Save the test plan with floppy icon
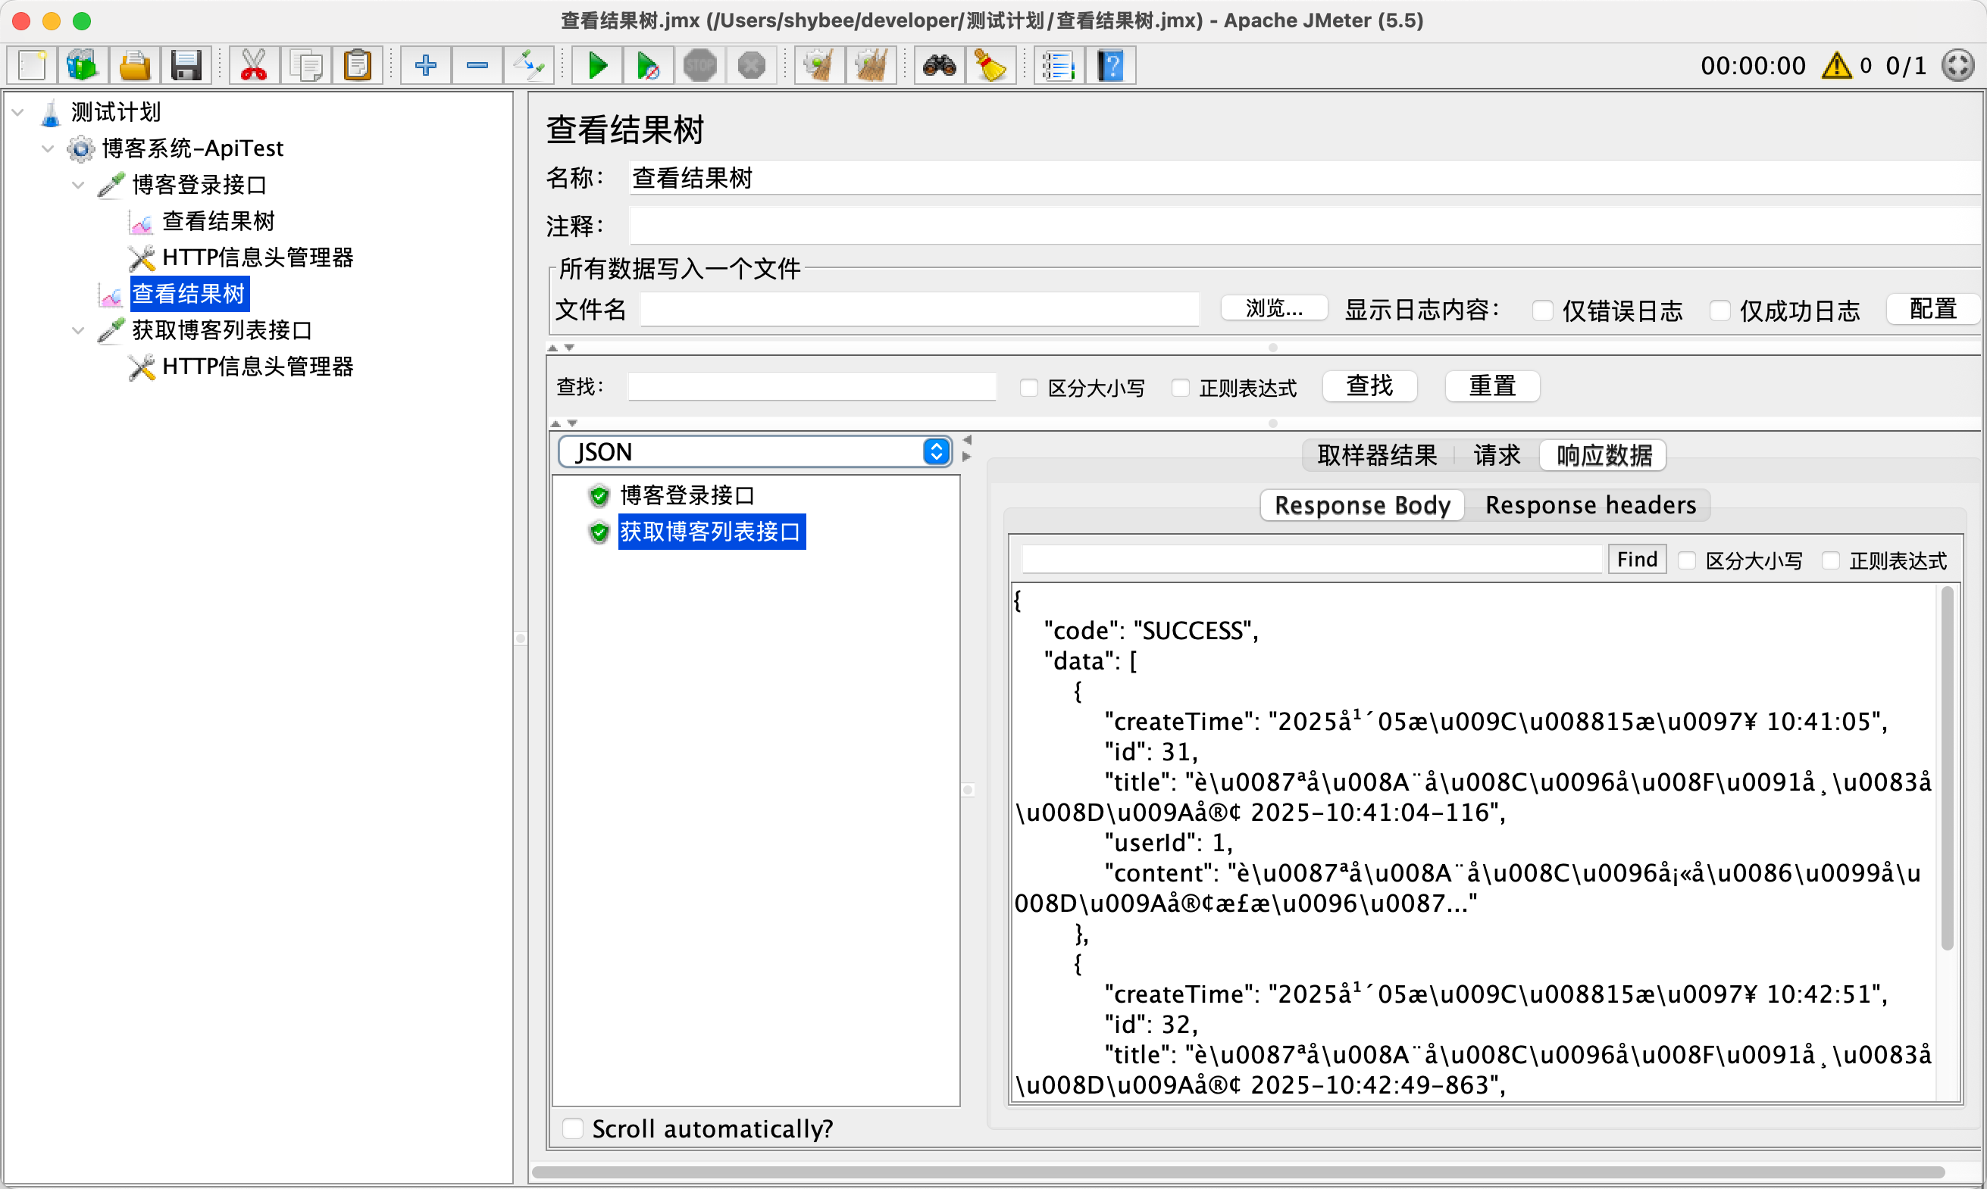The image size is (1987, 1189). (186, 66)
